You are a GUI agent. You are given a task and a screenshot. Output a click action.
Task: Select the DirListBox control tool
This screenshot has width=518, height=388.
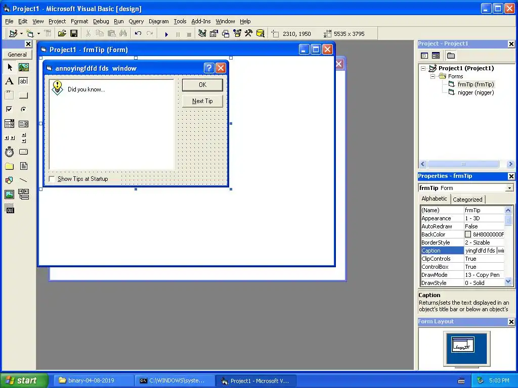[10, 166]
